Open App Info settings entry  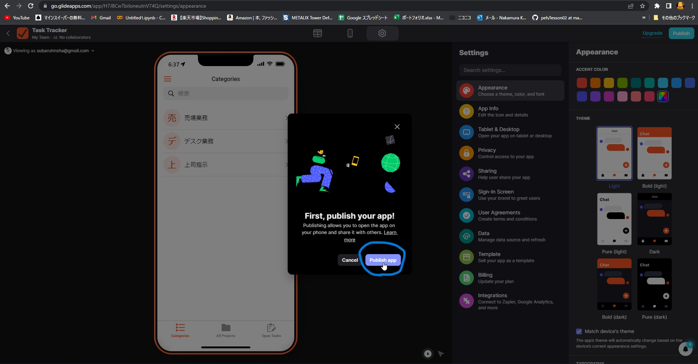(x=510, y=111)
